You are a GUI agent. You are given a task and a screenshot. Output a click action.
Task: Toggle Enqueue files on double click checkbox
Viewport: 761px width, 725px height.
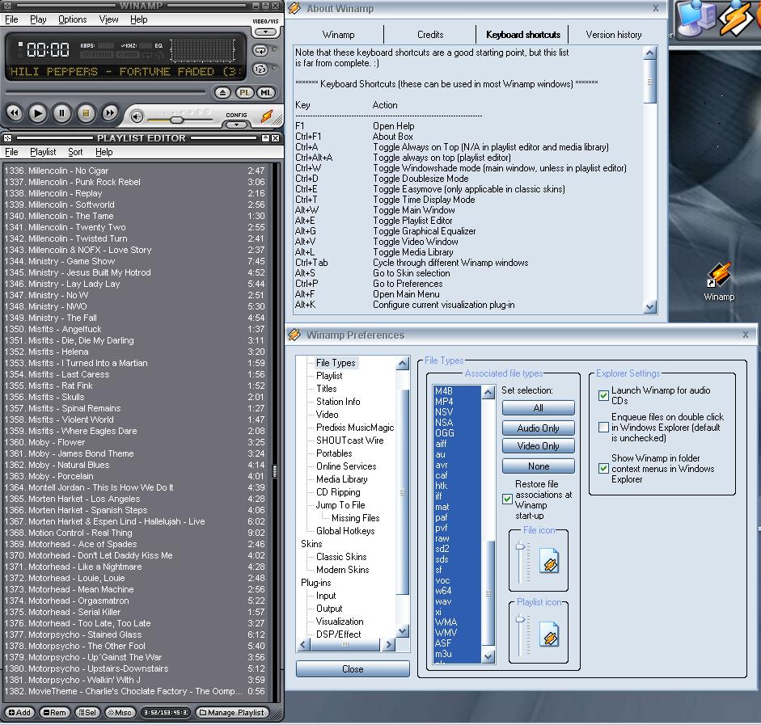[603, 428]
